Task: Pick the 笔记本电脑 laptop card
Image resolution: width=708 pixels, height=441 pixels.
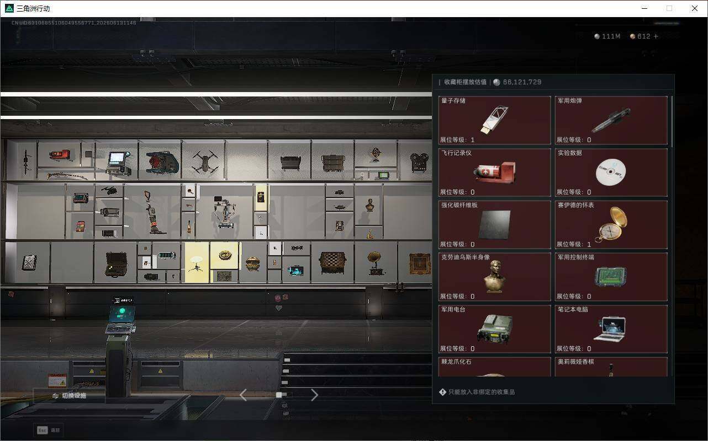Action: (611, 329)
